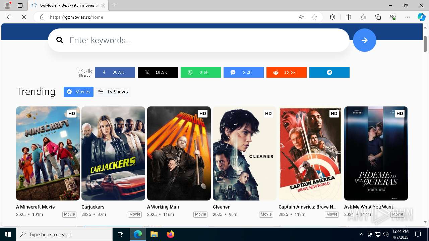This screenshot has width=429, height=241.
Task: Open browser Extensions icon
Action: (x=332, y=17)
